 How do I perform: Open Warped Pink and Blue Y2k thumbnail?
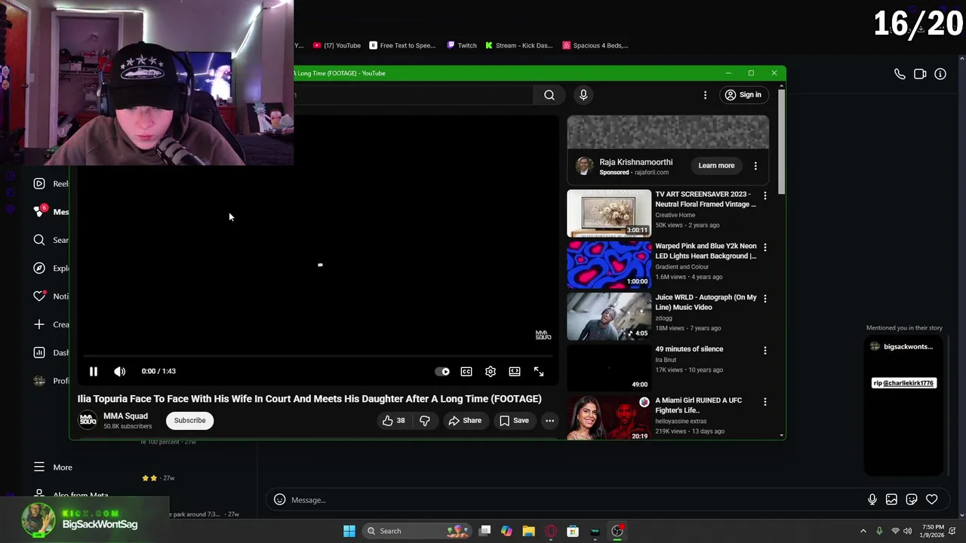click(609, 265)
